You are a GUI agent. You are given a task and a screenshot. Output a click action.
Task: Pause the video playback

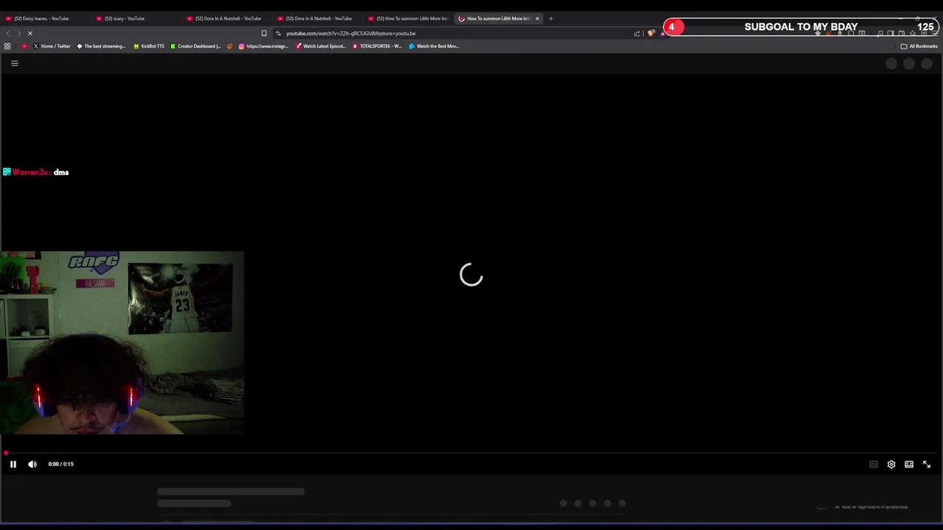tap(13, 464)
